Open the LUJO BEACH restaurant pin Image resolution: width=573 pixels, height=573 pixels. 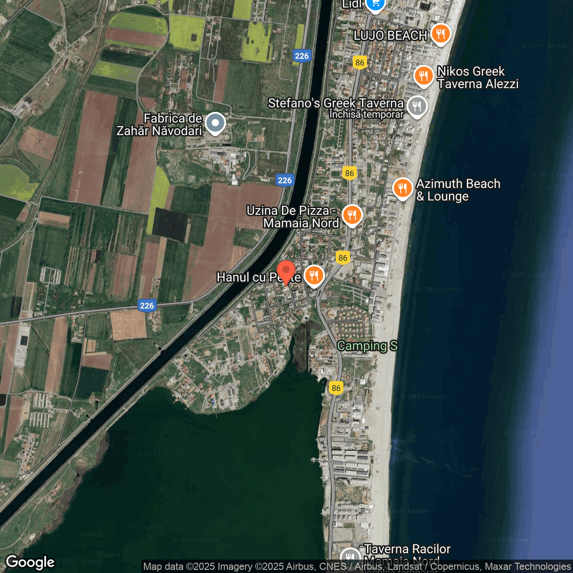coord(440,34)
